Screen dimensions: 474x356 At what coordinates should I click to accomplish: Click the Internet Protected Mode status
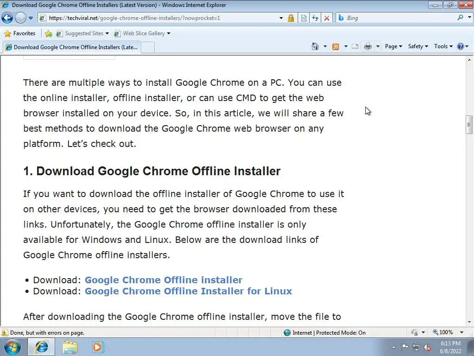point(324,333)
